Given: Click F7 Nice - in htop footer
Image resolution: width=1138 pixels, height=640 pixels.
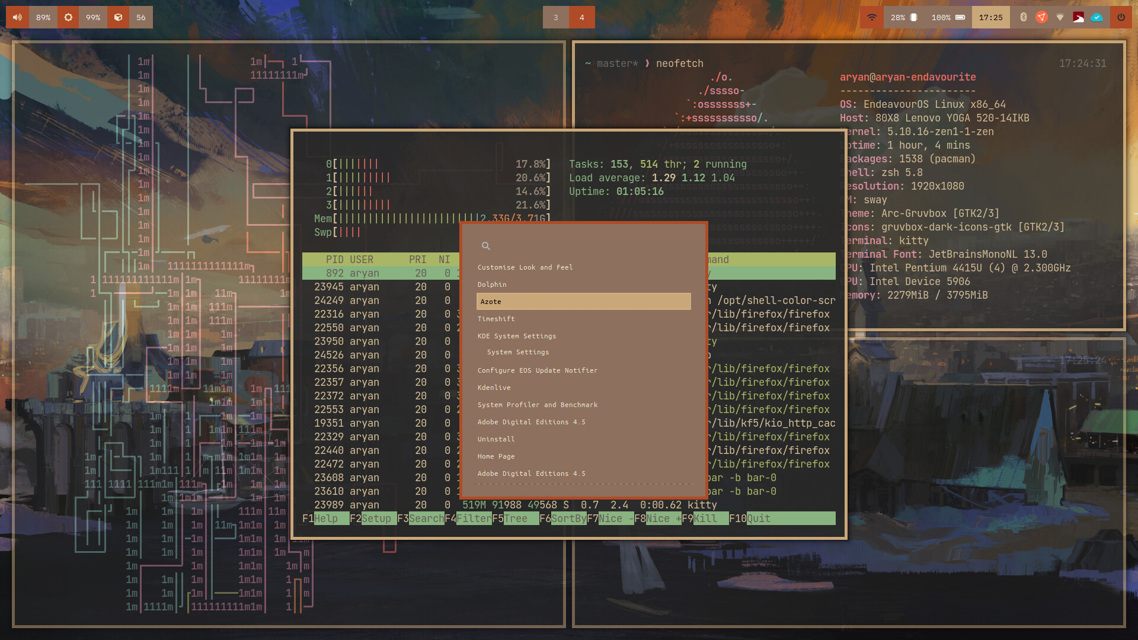Looking at the screenshot, I should click(610, 519).
